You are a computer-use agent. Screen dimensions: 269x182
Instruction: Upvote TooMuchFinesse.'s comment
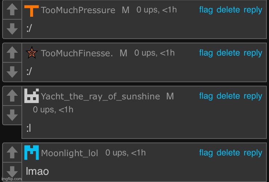(x=12, y=53)
